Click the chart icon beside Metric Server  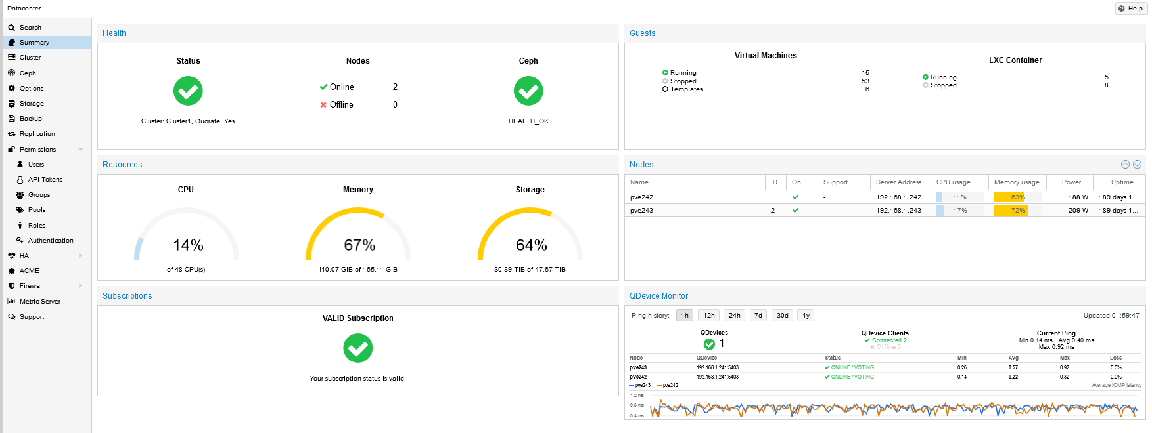tap(11, 301)
